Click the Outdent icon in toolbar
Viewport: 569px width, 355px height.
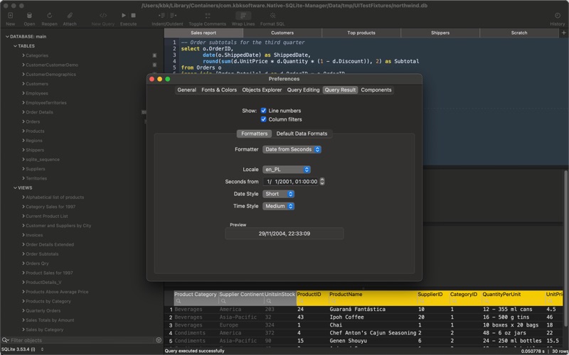click(173, 16)
